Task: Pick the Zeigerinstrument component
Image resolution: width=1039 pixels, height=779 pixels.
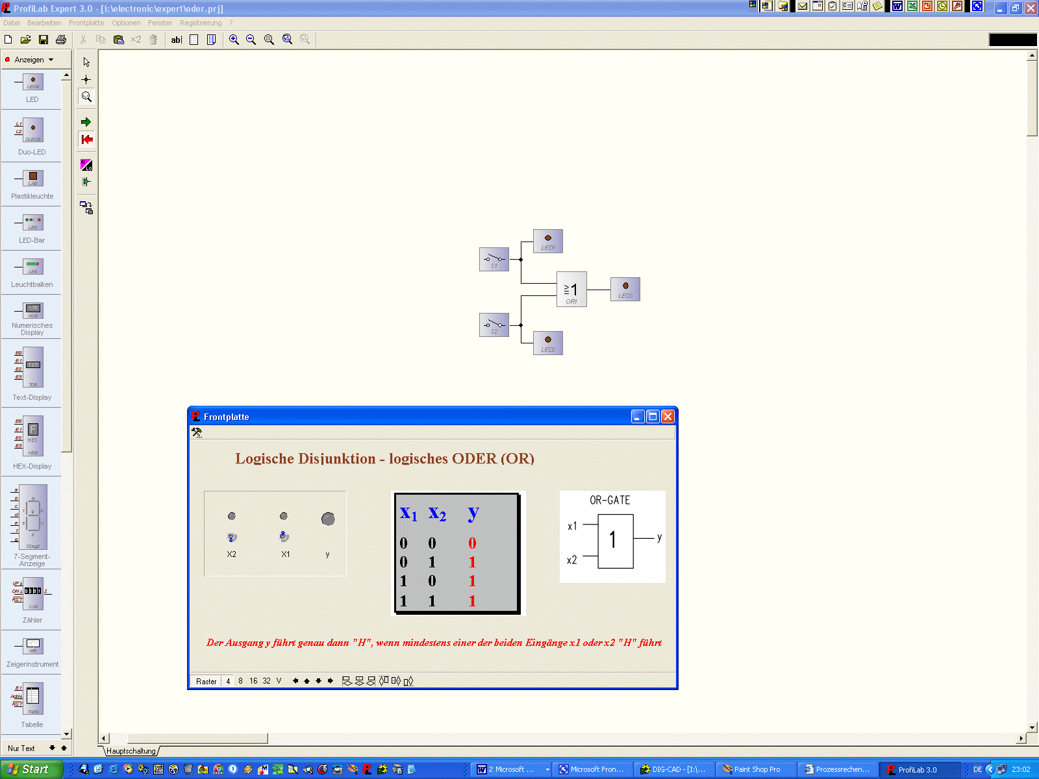Action: point(32,652)
